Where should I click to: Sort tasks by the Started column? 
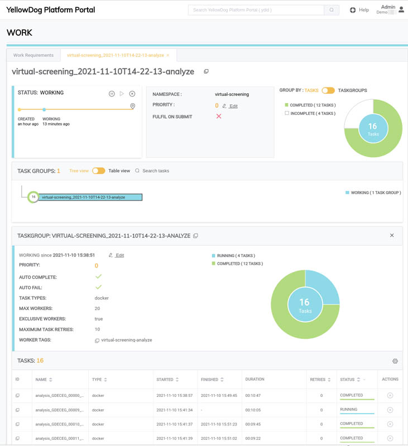177,380
